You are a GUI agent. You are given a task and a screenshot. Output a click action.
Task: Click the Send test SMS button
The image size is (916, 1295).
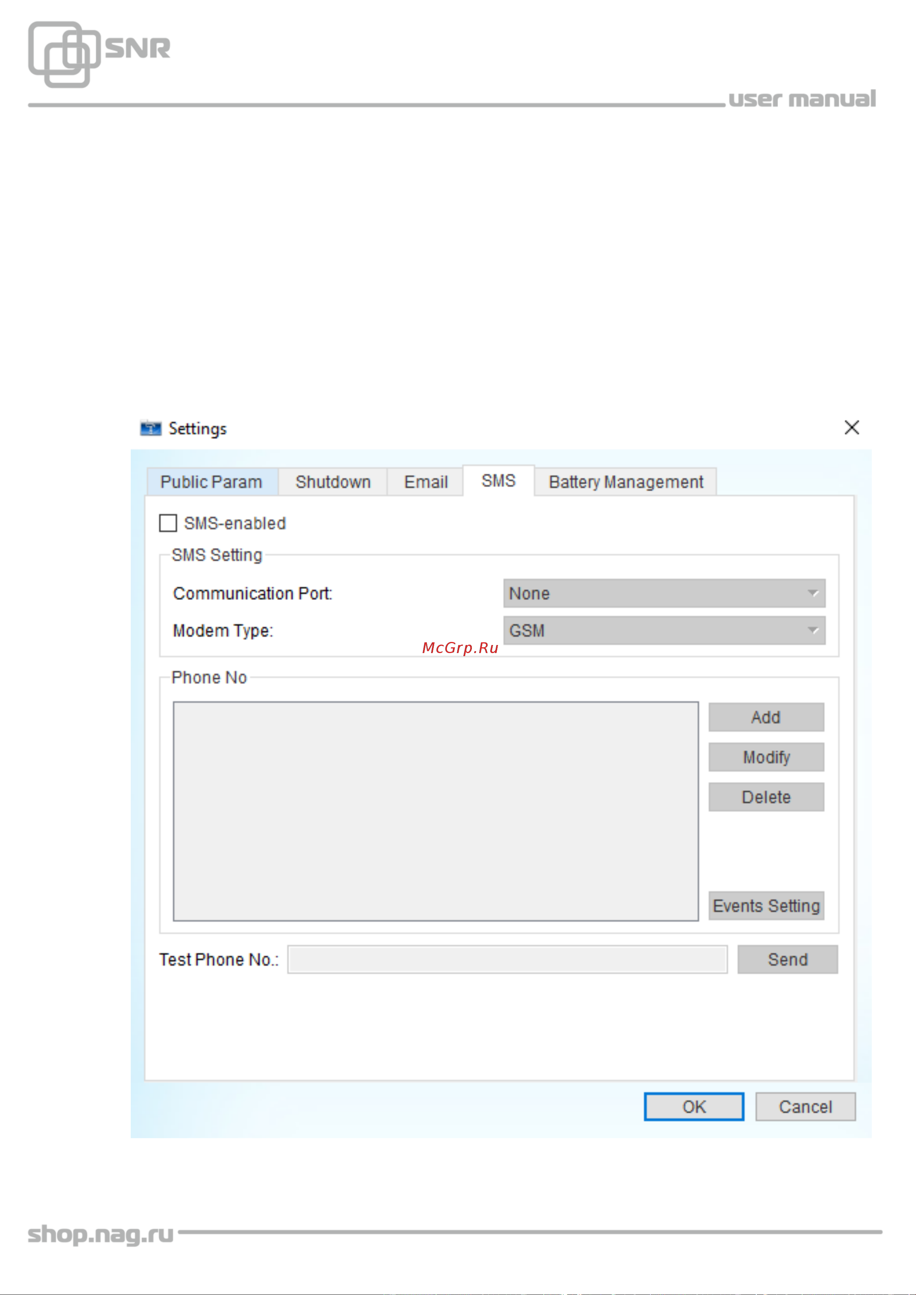point(787,959)
